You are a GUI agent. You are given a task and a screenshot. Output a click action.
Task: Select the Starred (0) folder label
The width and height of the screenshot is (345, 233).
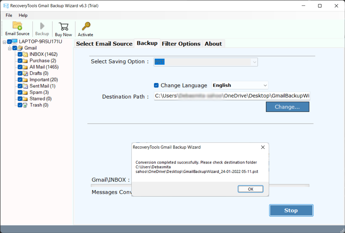coord(40,99)
